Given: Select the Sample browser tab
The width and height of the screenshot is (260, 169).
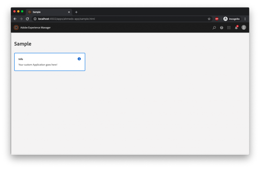Looking at the screenshot, I should click(49, 12).
